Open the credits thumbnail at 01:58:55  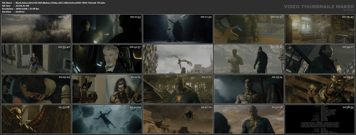[x=320, y=119]
